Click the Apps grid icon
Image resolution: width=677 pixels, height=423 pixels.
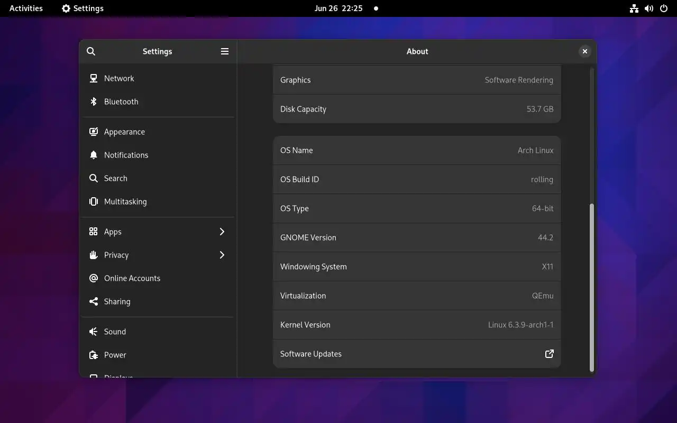pos(94,232)
